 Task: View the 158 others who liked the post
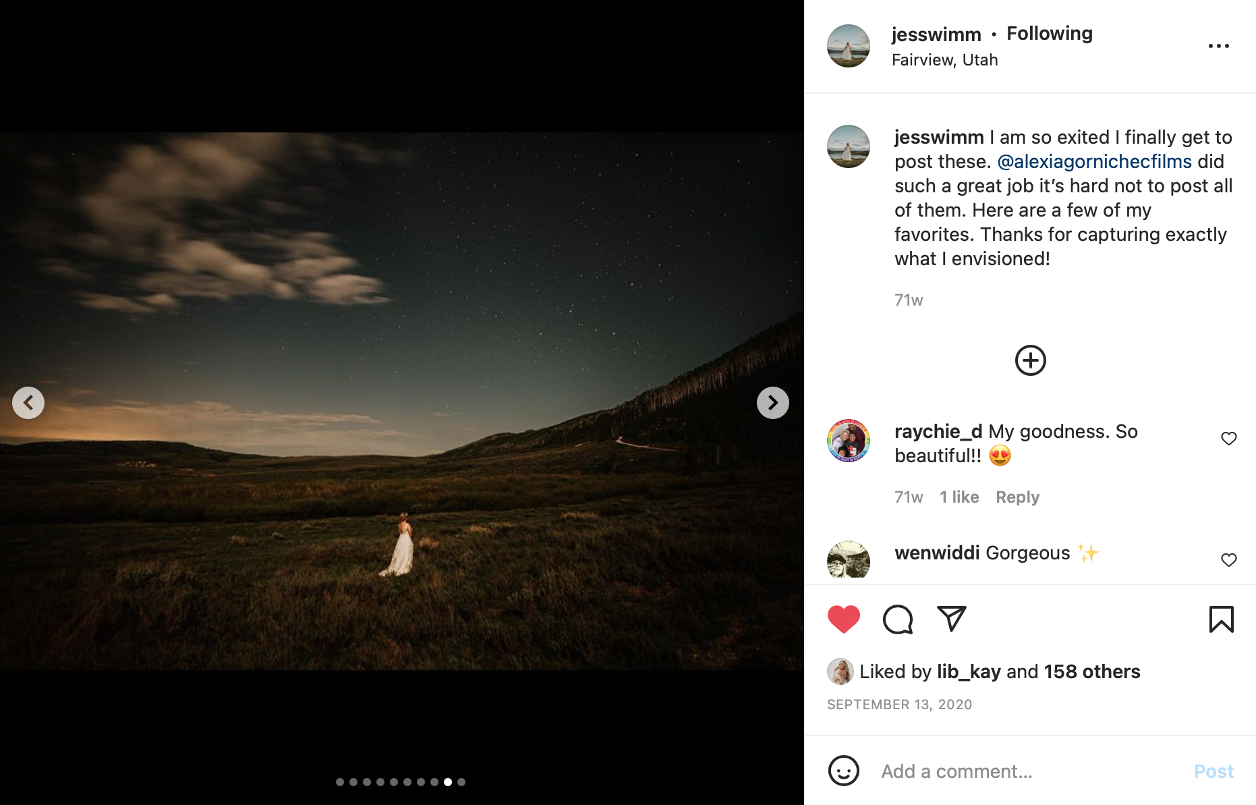pos(1092,672)
